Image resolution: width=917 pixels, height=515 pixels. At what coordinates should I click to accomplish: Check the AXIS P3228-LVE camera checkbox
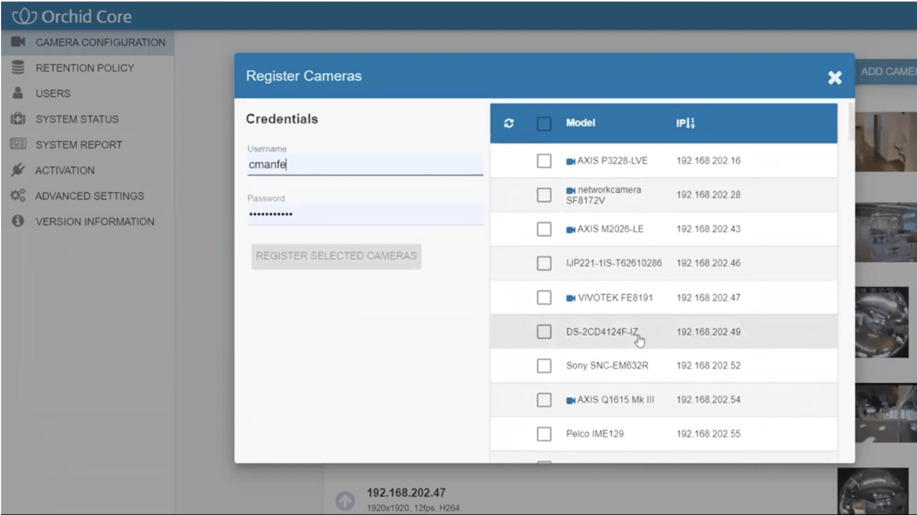[x=544, y=161]
